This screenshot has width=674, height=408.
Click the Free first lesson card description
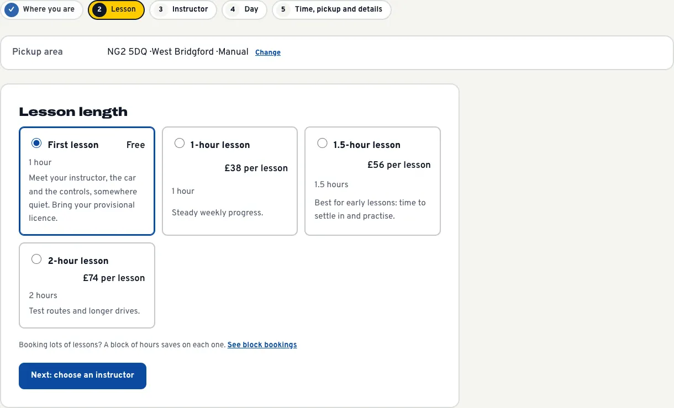tap(82, 198)
